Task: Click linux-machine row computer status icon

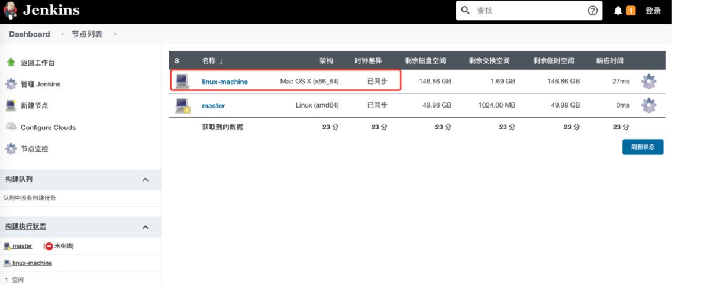Action: click(182, 81)
